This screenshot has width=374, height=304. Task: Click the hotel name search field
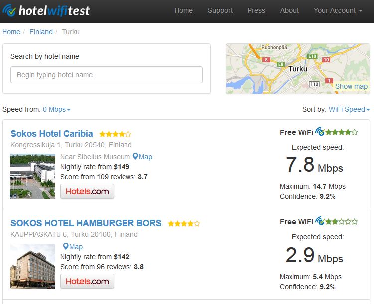107,75
